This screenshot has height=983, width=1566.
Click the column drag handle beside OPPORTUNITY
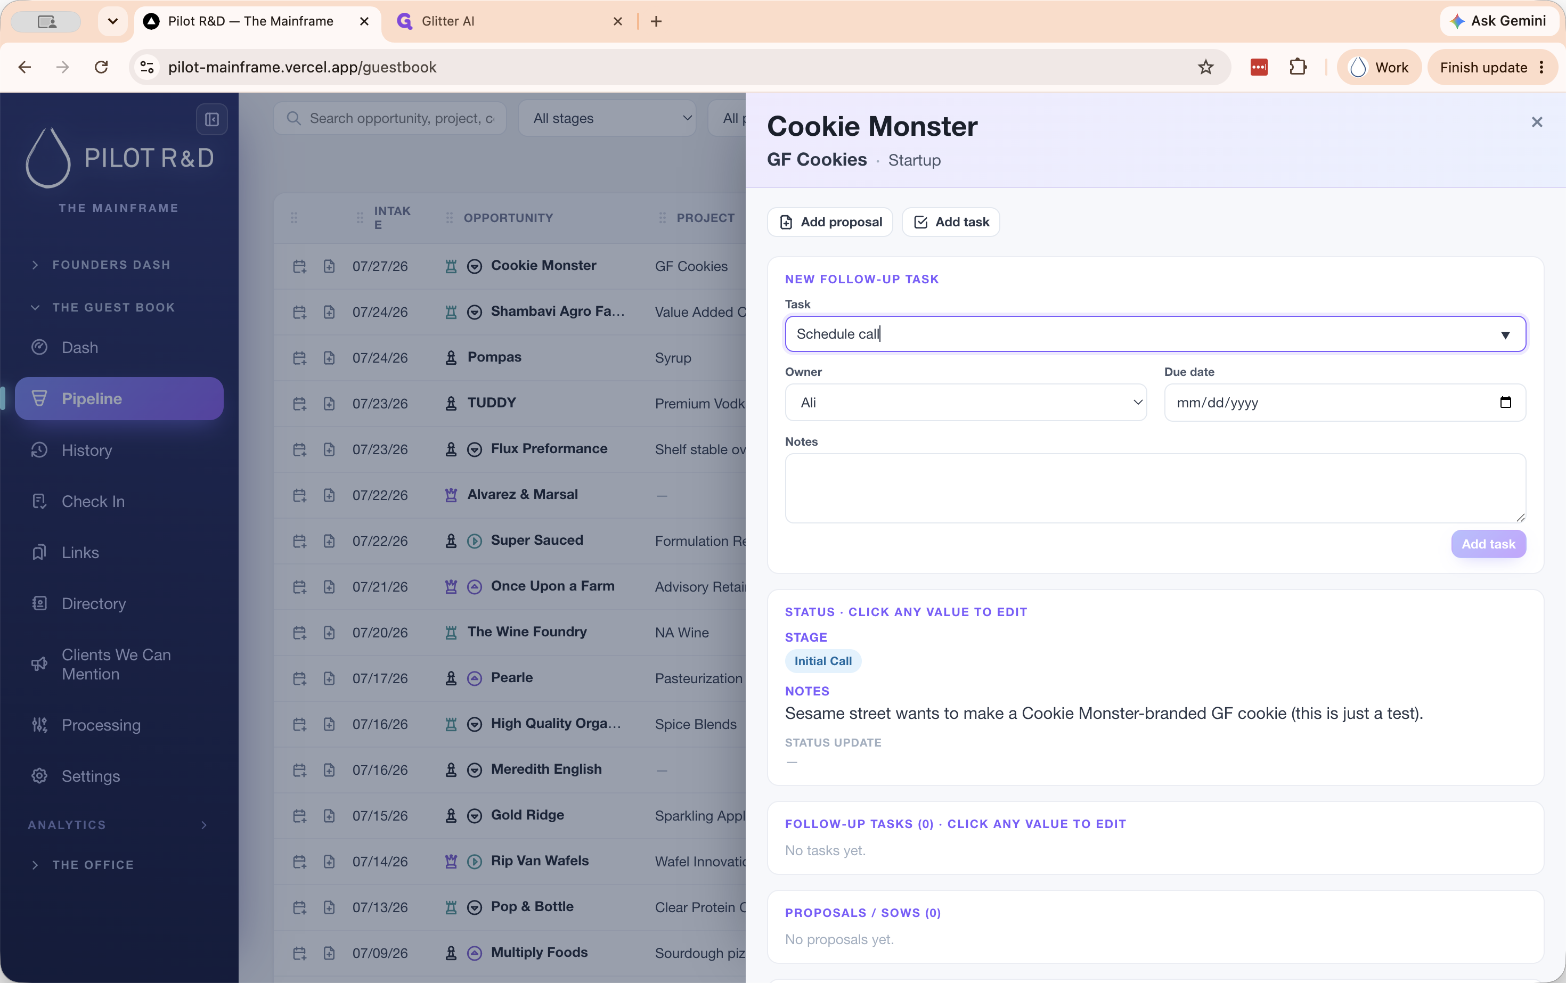coord(450,218)
